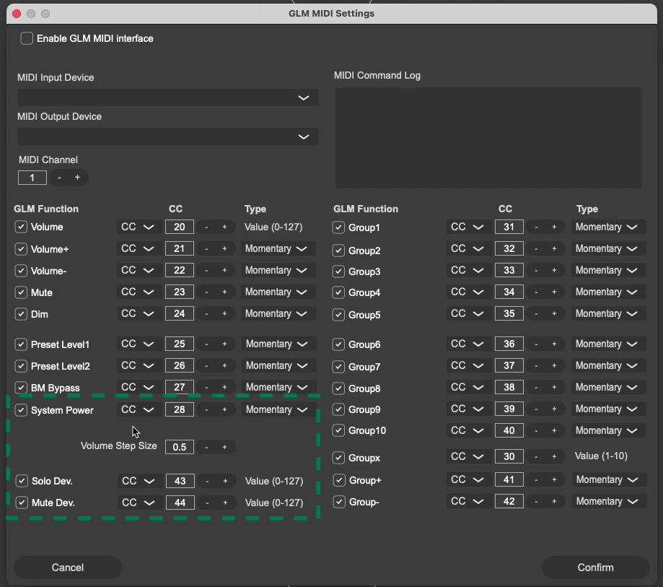Image resolution: width=663 pixels, height=587 pixels.
Task: Increase the Volume Step Size value
Action: coord(224,447)
